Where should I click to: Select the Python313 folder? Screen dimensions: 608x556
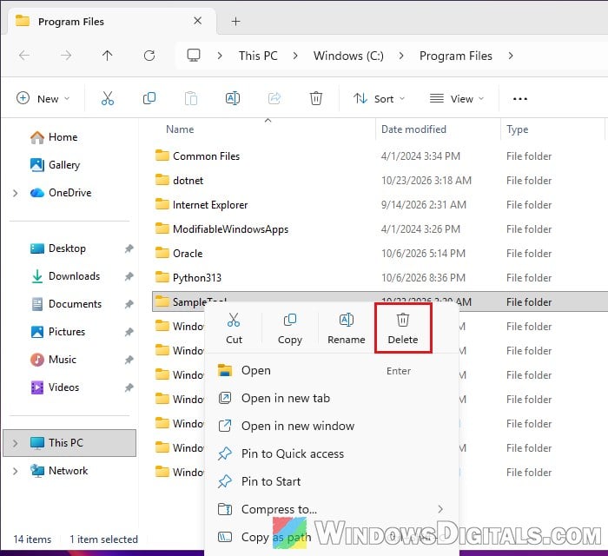click(196, 278)
